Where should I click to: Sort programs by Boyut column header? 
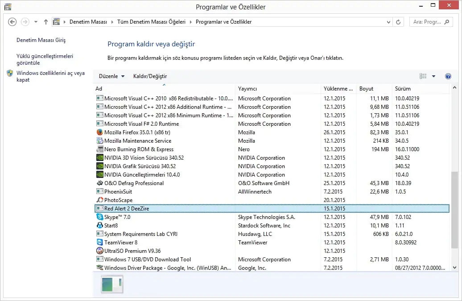pos(374,89)
